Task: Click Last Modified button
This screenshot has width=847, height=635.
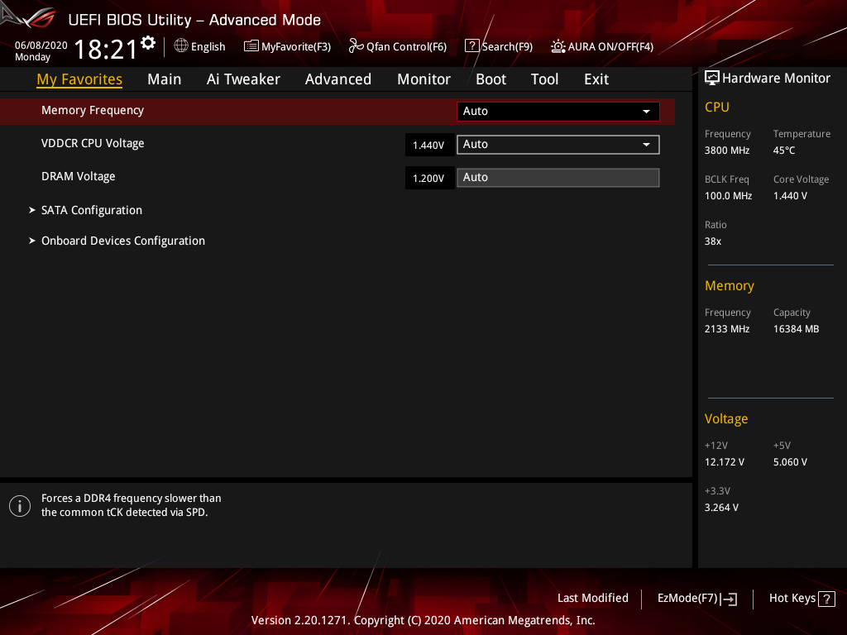Action: (x=592, y=599)
